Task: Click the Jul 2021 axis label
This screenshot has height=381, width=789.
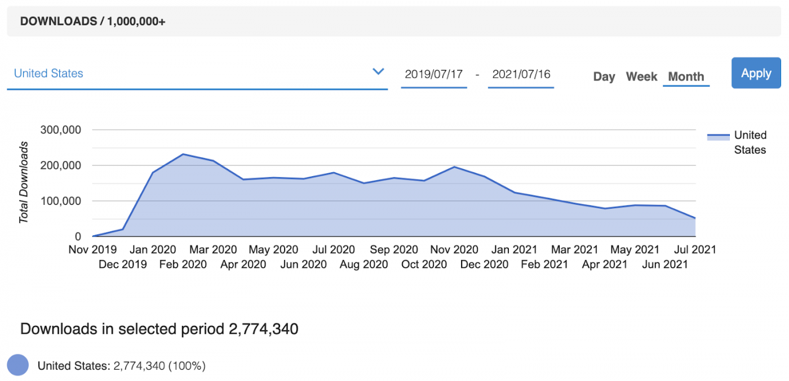Action: 695,249
